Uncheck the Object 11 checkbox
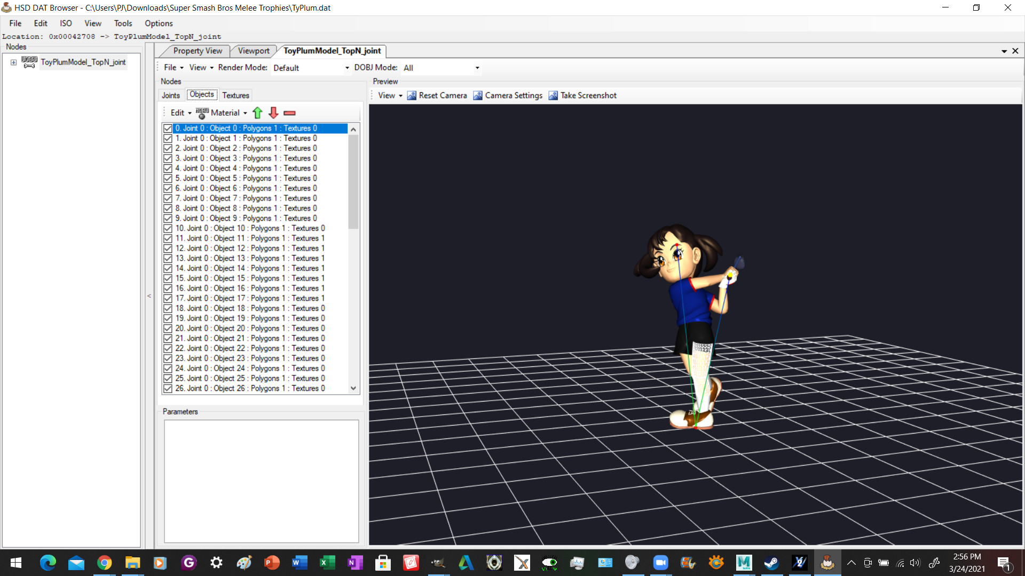 [168, 238]
